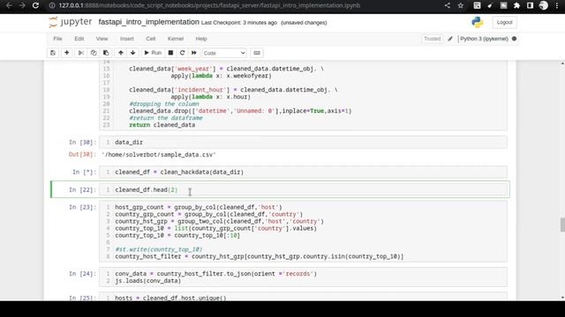Open the Help menu
Viewport: 565px width, 317px height.
[x=201, y=39]
